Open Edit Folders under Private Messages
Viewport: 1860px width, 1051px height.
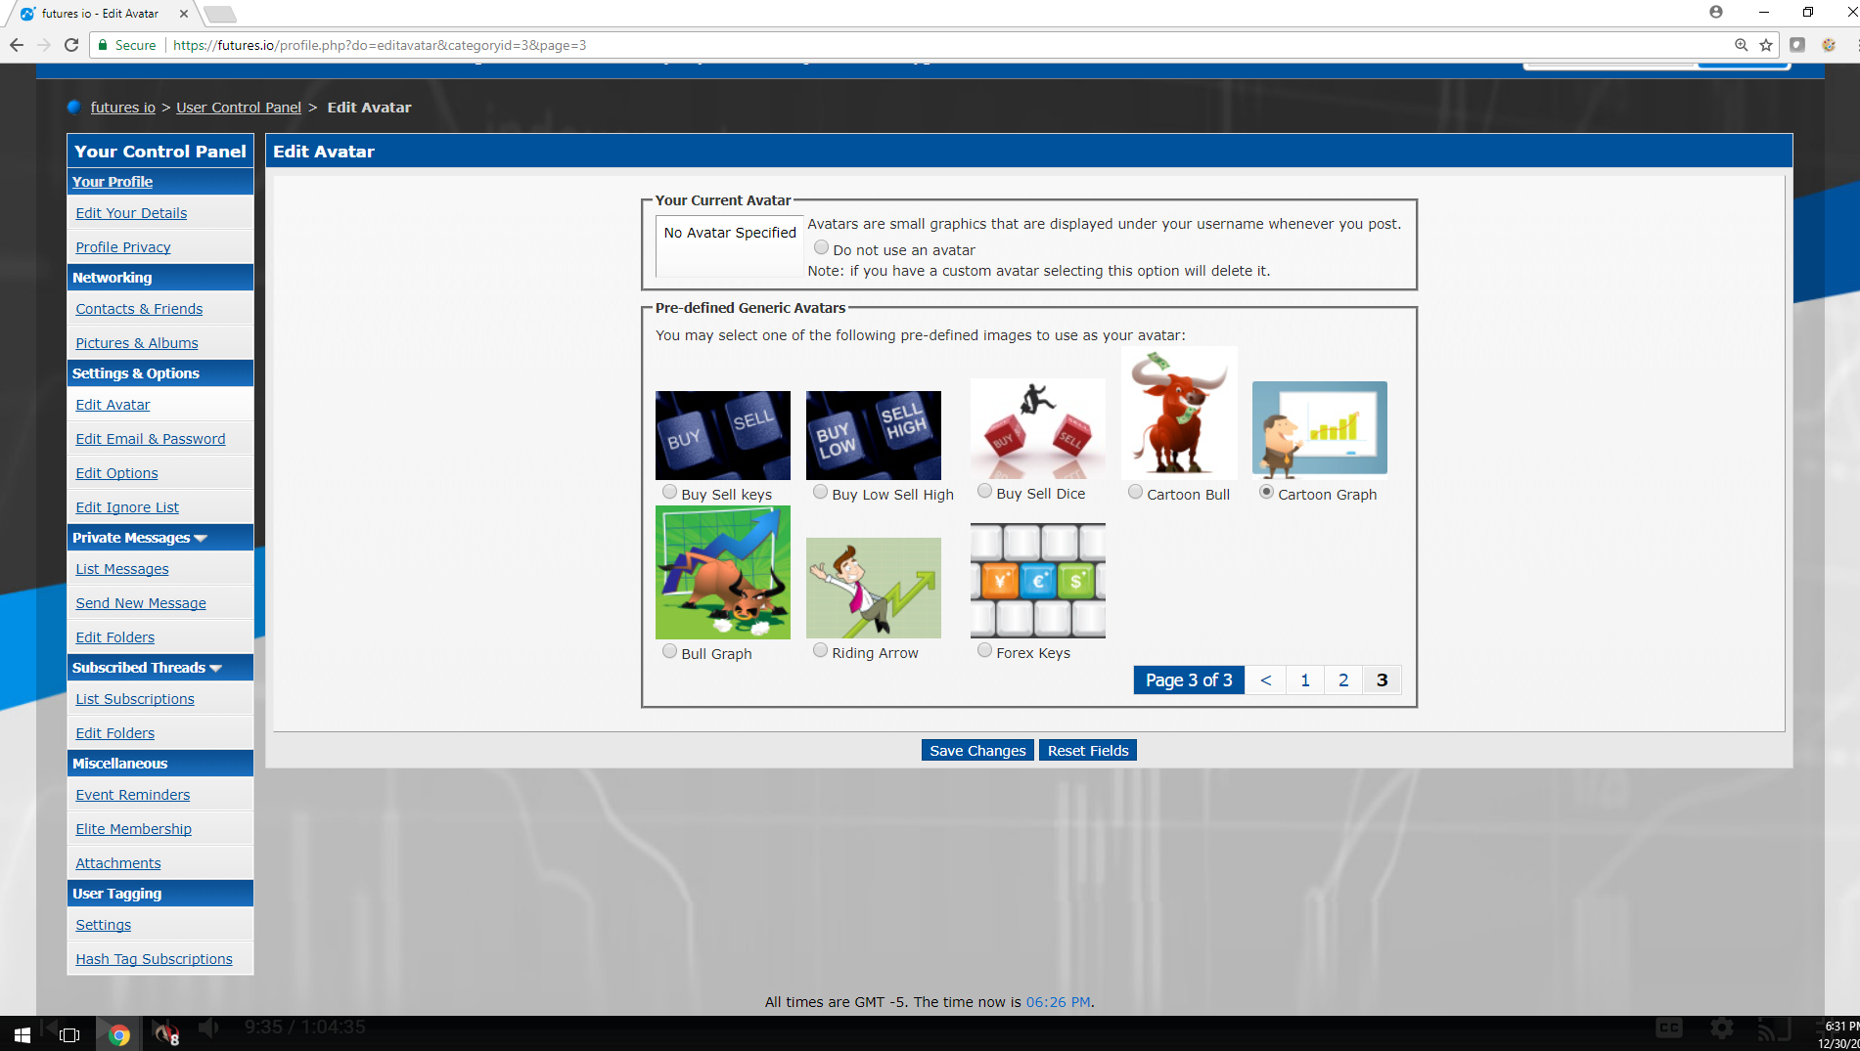pos(115,637)
